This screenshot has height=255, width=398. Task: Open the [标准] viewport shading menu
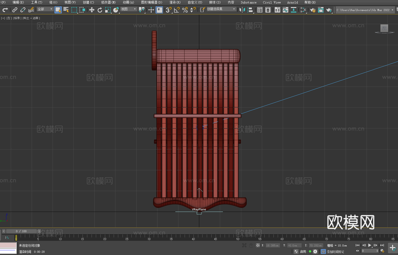point(17,18)
